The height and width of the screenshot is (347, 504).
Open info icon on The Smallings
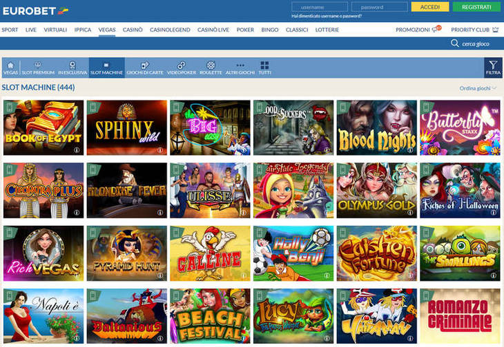coord(494,275)
